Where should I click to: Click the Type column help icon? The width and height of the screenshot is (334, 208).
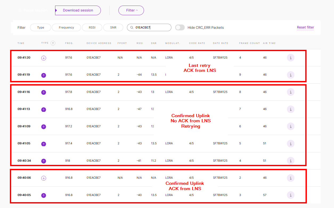click(x=53, y=43)
